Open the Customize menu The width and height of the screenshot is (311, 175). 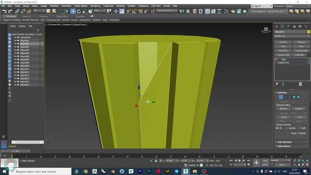[x=108, y=6]
